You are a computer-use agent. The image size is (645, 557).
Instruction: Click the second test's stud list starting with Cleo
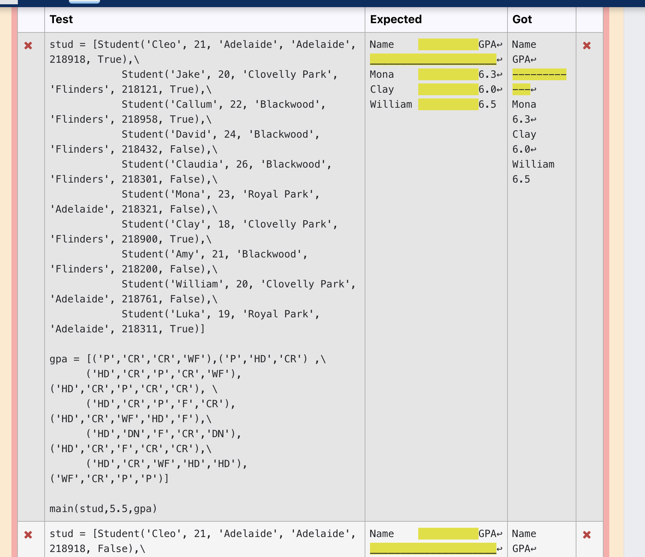click(x=202, y=533)
